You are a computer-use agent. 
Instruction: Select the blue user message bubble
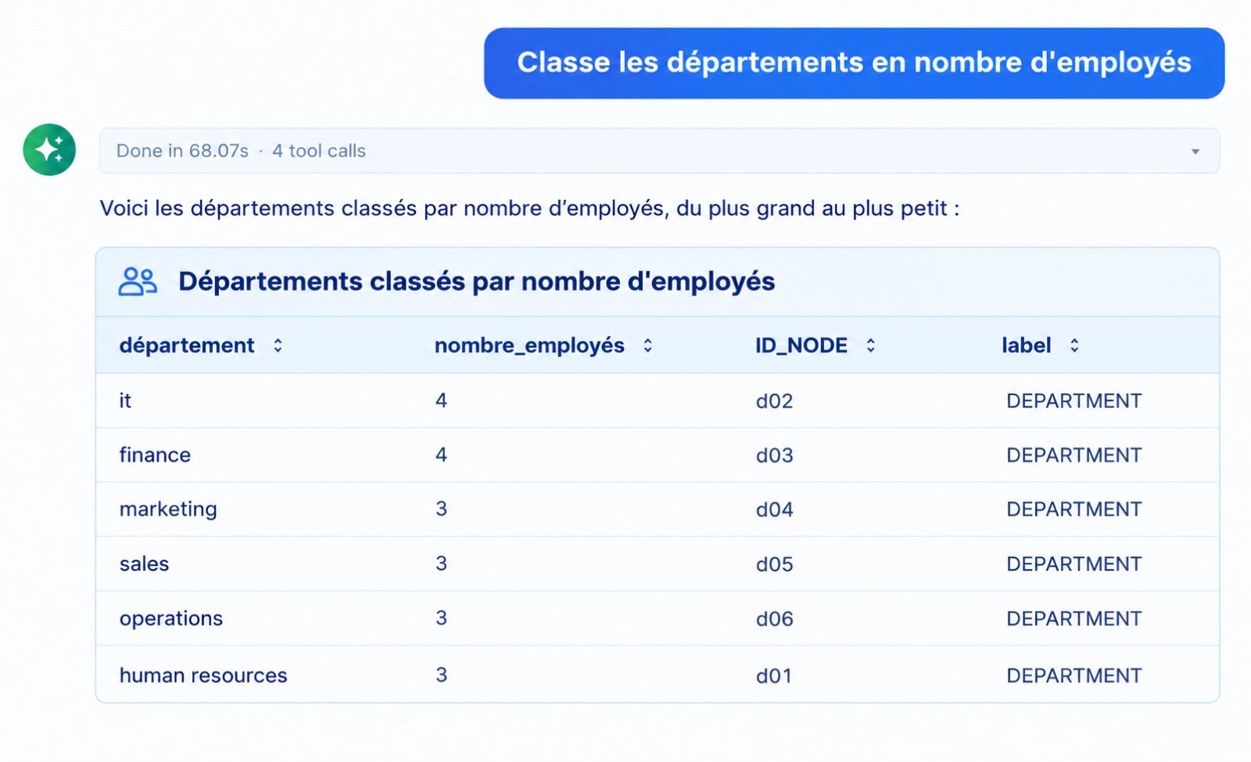(x=854, y=63)
